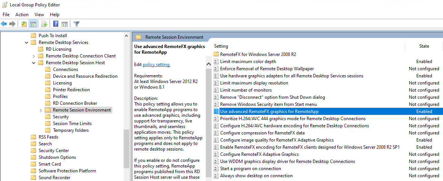
Task: Click the RemoteFX for Windows Server 2008 R2 folder icon
Action: [x=216, y=54]
